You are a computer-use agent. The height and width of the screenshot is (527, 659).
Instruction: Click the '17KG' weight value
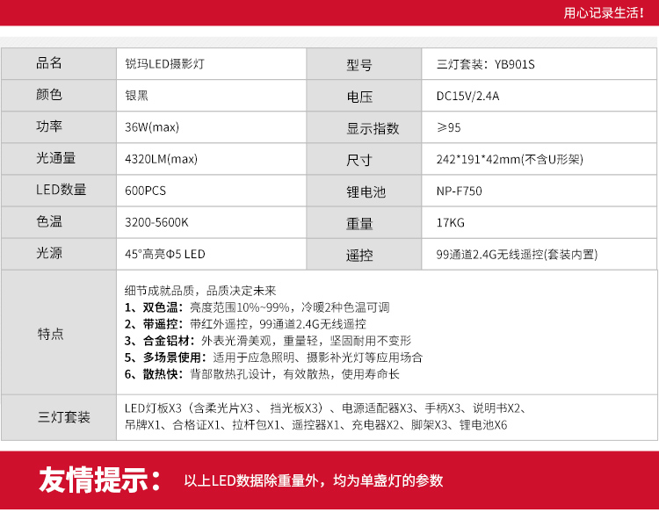pyautogui.click(x=451, y=223)
